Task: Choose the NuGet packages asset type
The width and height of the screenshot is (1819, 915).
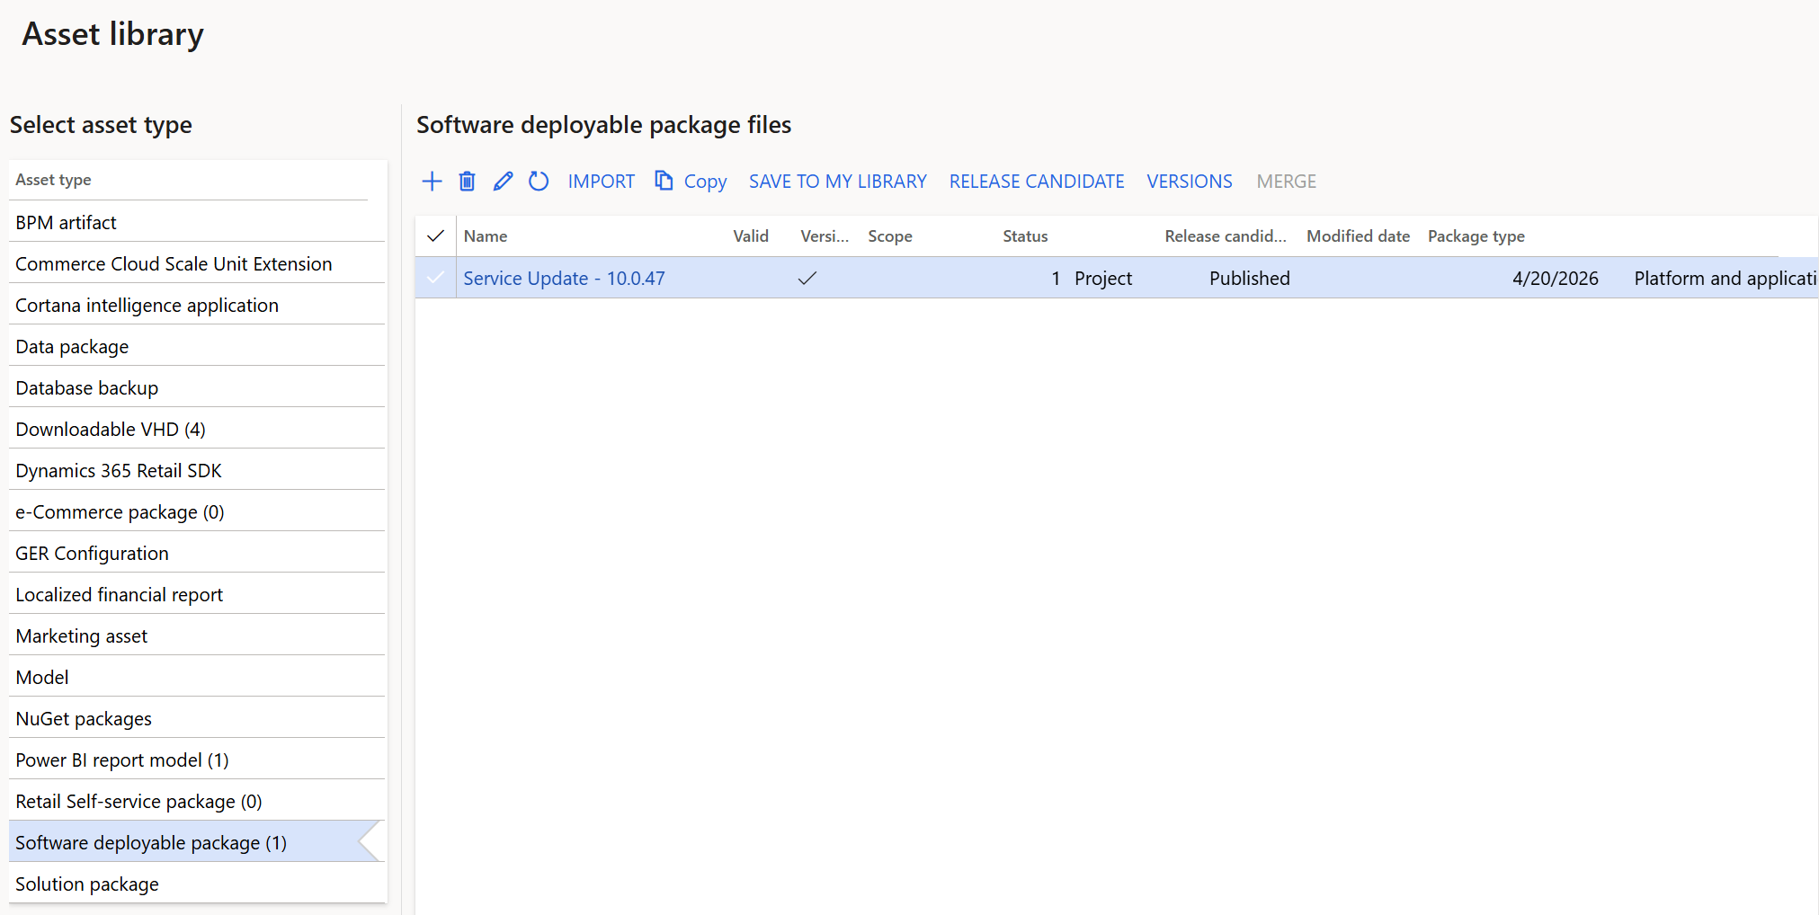Action: [84, 719]
